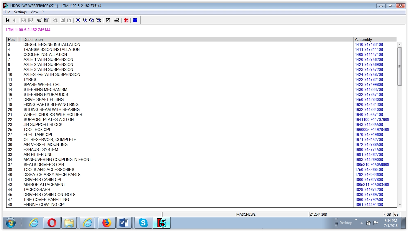The image size is (408, 231).
Task: Show hidden tray icons arrow
Action: (x=361, y=223)
